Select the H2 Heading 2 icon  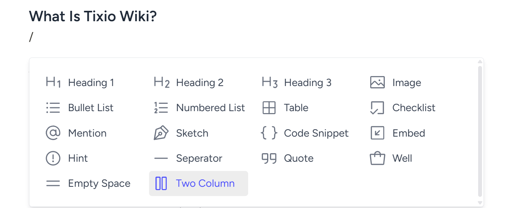tap(161, 83)
